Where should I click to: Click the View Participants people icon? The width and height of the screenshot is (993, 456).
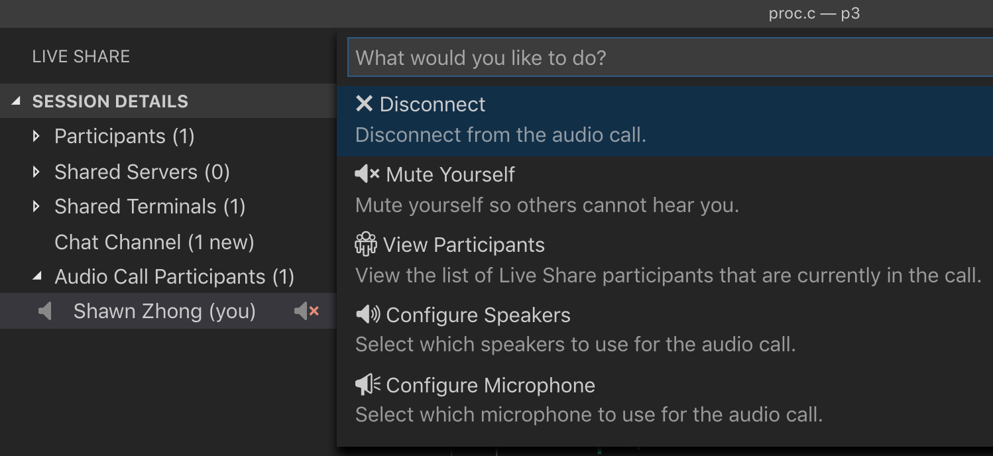click(366, 245)
